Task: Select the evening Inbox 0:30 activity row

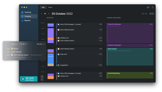Action: pyautogui.click(x=79, y=73)
